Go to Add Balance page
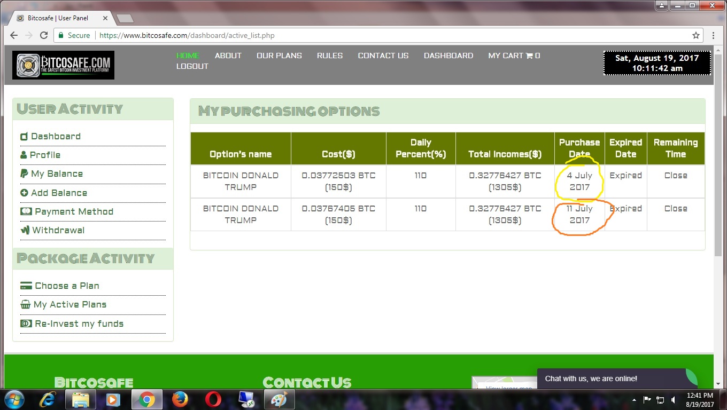 (x=53, y=193)
